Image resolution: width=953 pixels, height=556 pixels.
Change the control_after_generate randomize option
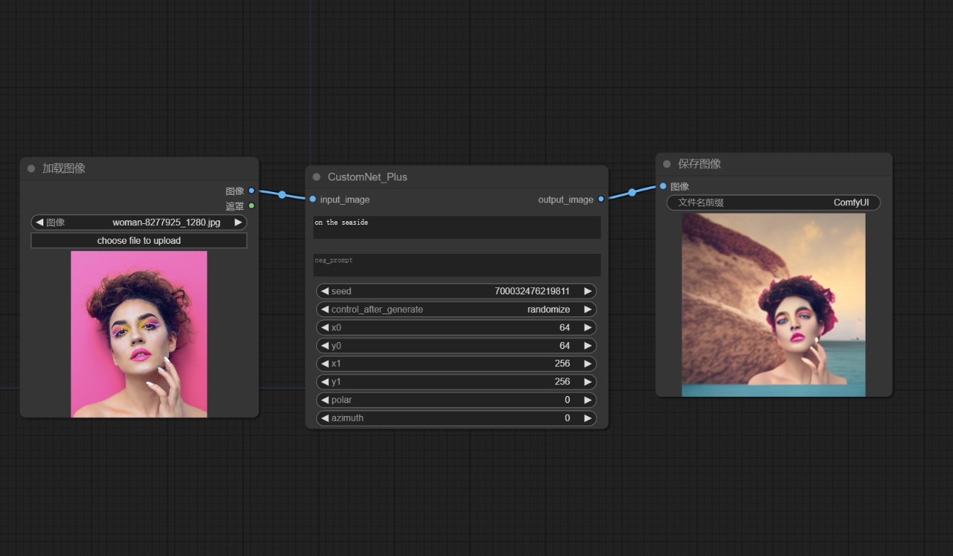point(456,309)
